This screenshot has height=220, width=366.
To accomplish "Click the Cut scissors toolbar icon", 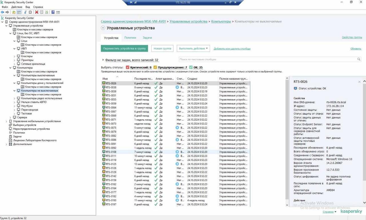I will (25, 12).
